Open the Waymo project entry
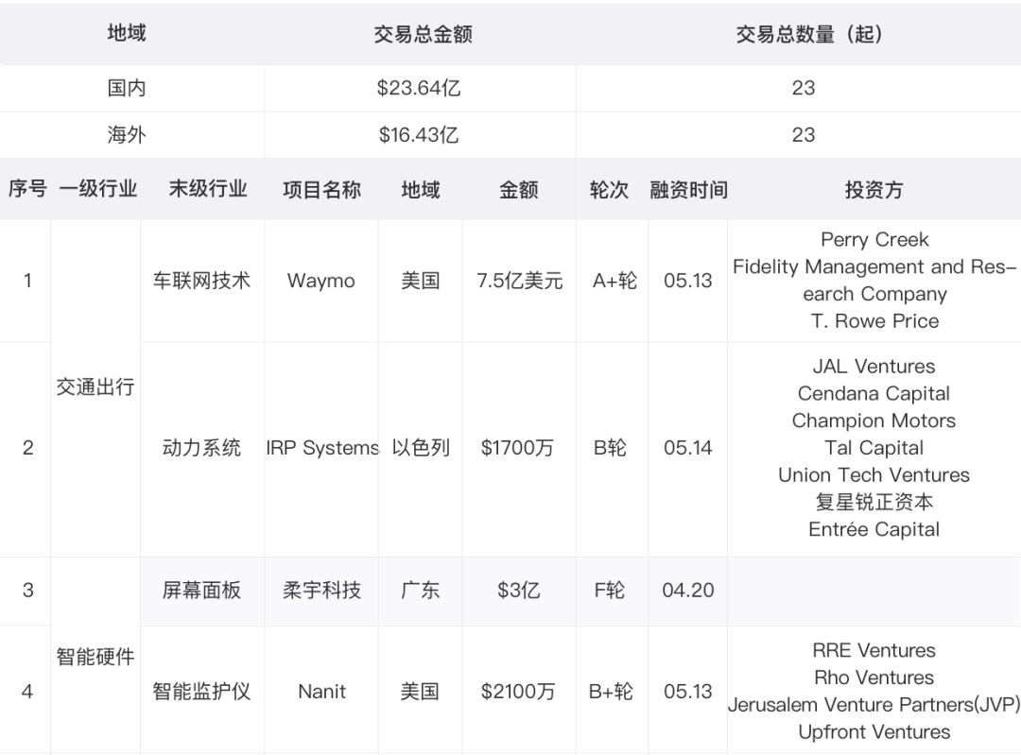This screenshot has width=1021, height=755. point(321,281)
